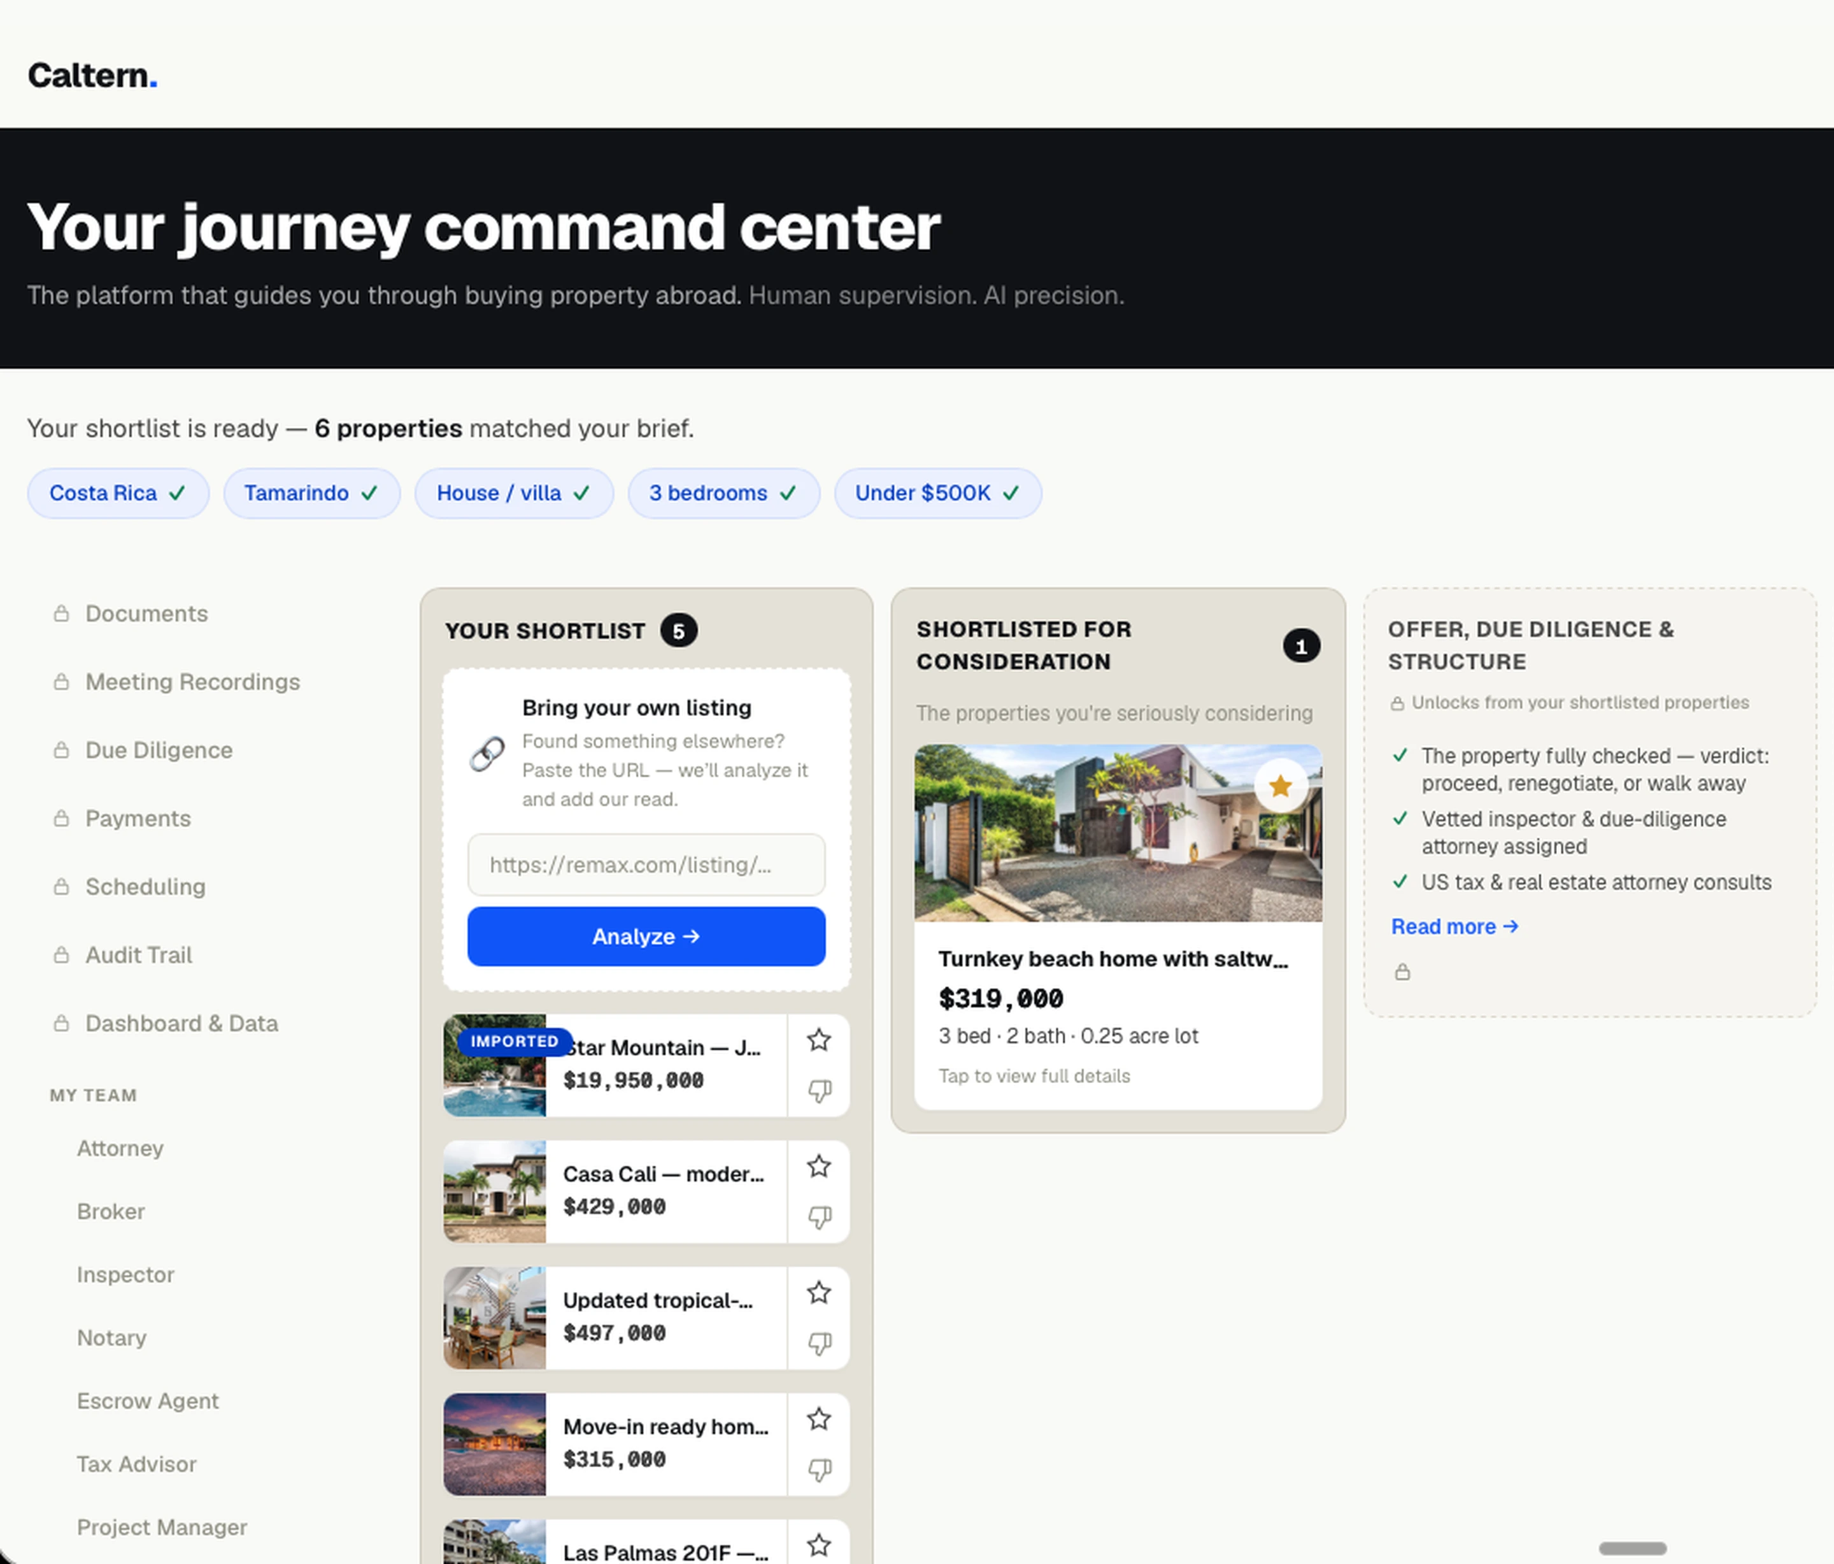This screenshot has height=1564, width=1834.
Task: Click the $315,000 price
Action: pyautogui.click(x=615, y=1459)
